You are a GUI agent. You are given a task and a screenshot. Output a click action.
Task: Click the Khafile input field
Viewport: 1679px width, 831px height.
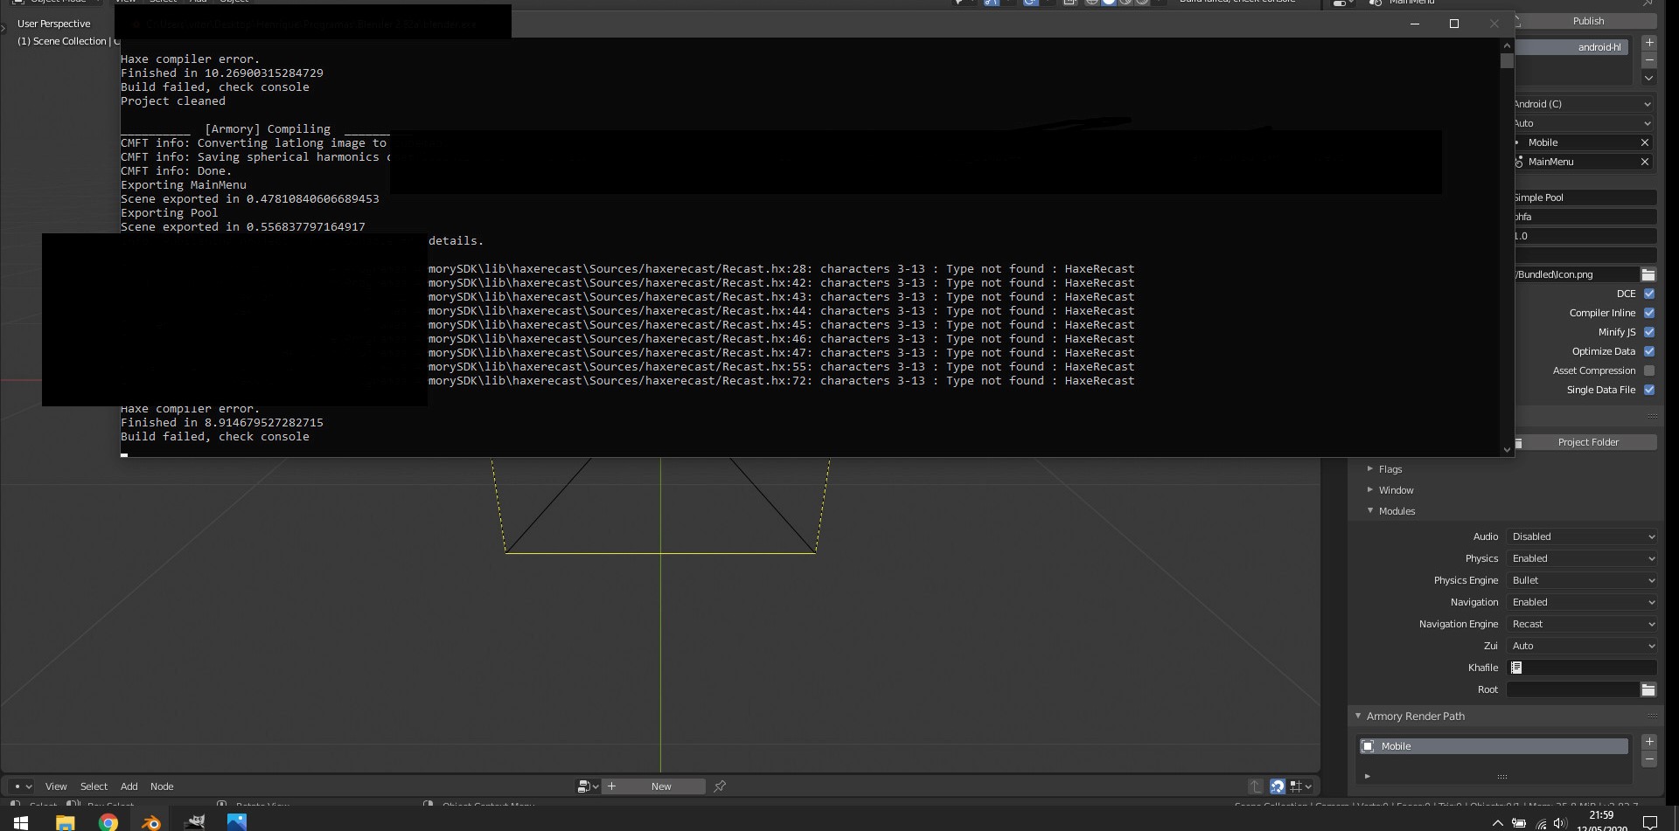(x=1582, y=668)
